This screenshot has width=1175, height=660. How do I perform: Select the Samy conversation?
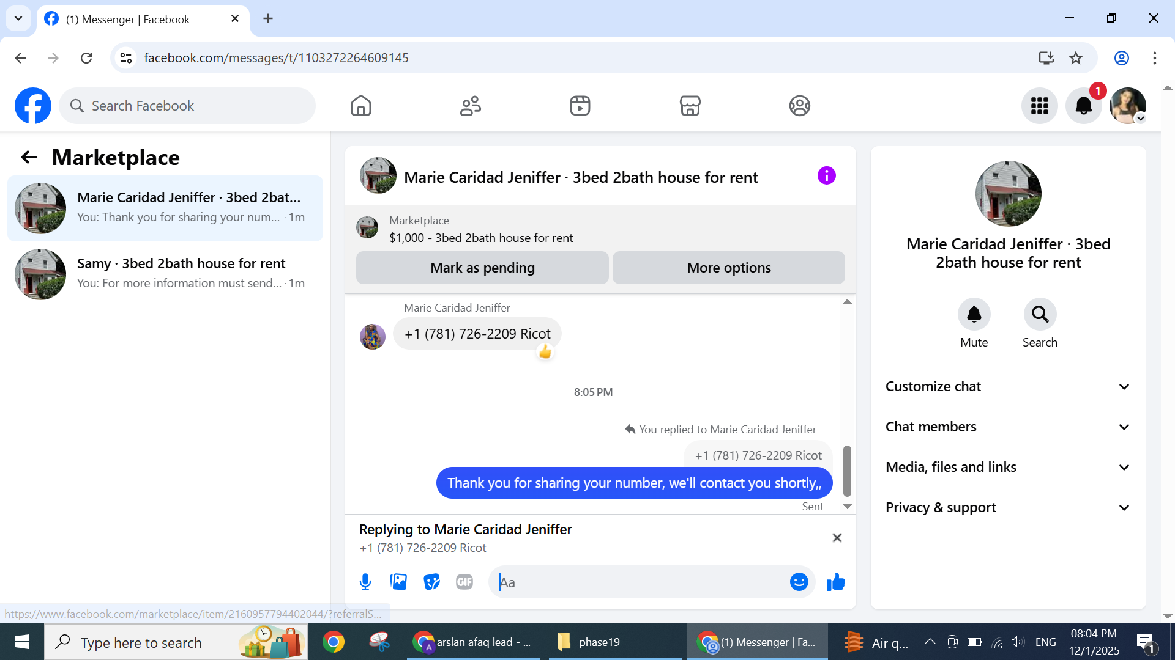click(165, 274)
